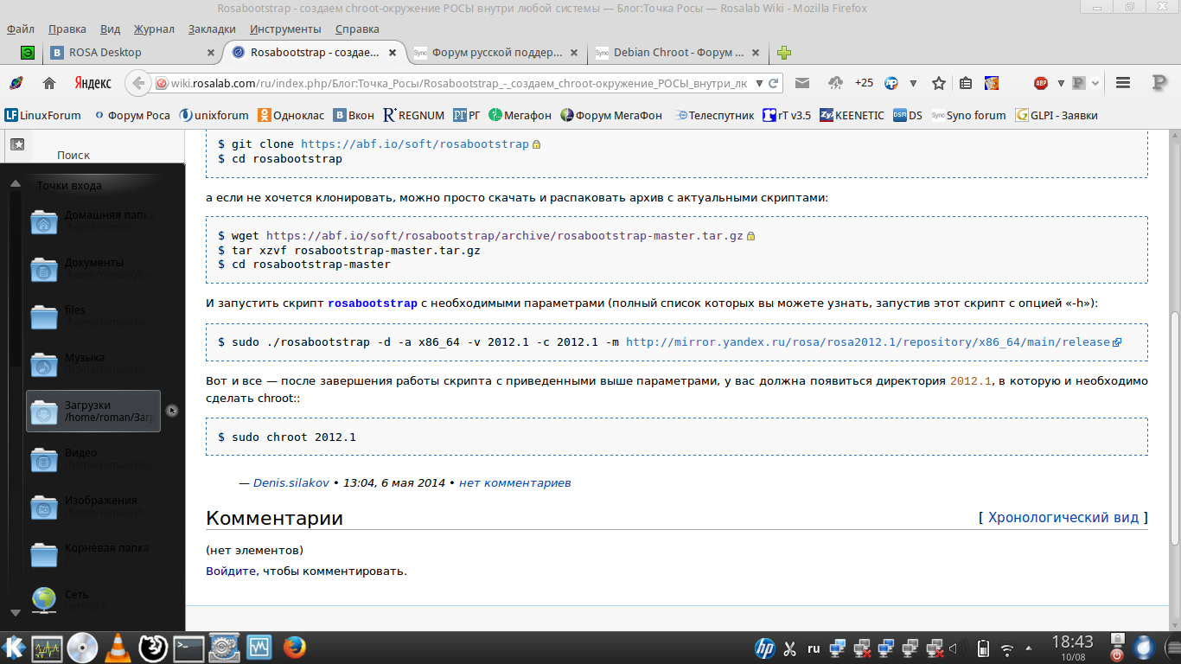Open URL history dropdown arrow
Image resolution: width=1181 pixels, height=664 pixels.
coord(759,83)
